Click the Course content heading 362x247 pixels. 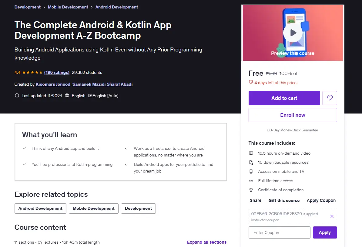pyautogui.click(x=40, y=227)
